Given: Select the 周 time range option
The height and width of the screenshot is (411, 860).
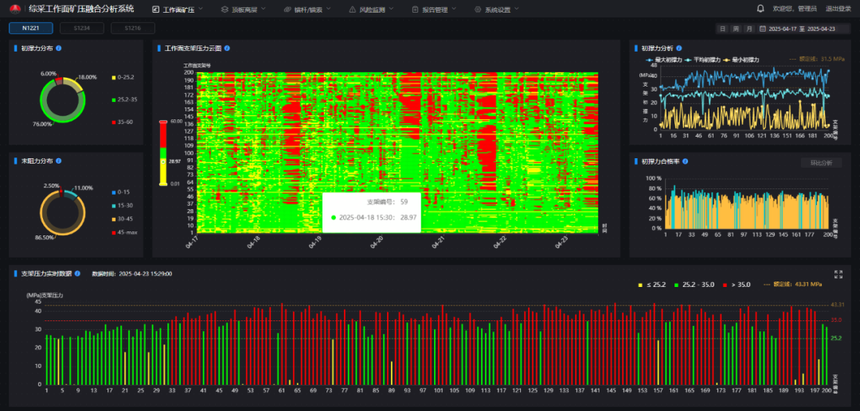Looking at the screenshot, I should click(736, 29).
